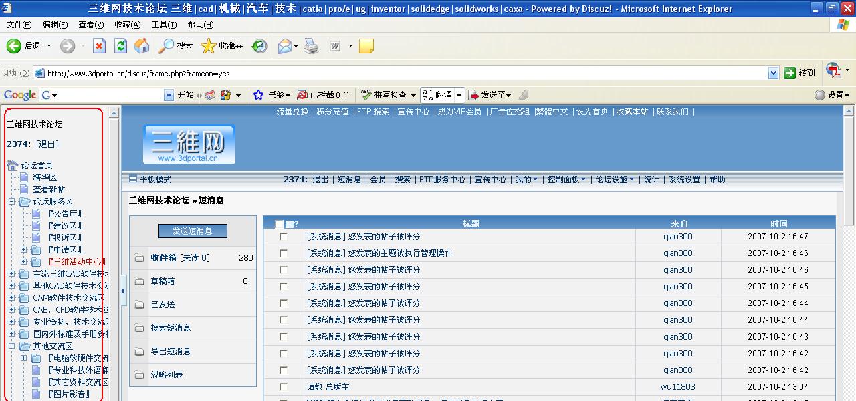Click the 发送短消息 button
Screen dimensions: 856x401
pos(193,231)
